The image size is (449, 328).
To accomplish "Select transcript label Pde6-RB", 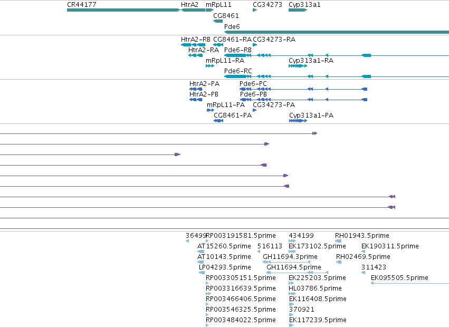I will (x=238, y=50).
